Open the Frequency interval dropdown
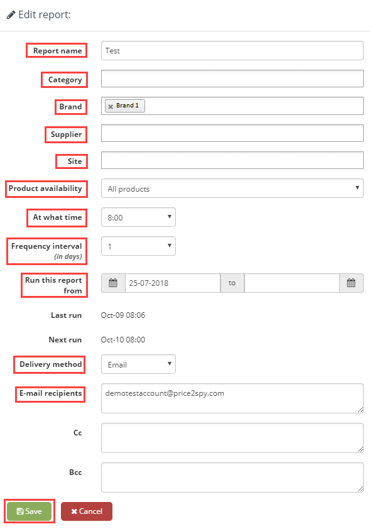 click(x=138, y=246)
